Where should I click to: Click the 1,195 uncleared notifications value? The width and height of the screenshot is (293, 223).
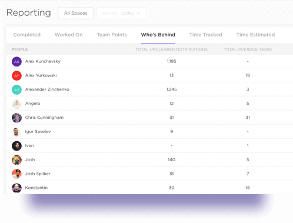[172, 61]
